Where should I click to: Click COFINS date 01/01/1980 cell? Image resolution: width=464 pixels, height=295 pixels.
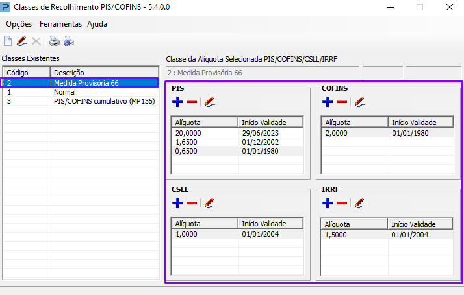coord(410,133)
